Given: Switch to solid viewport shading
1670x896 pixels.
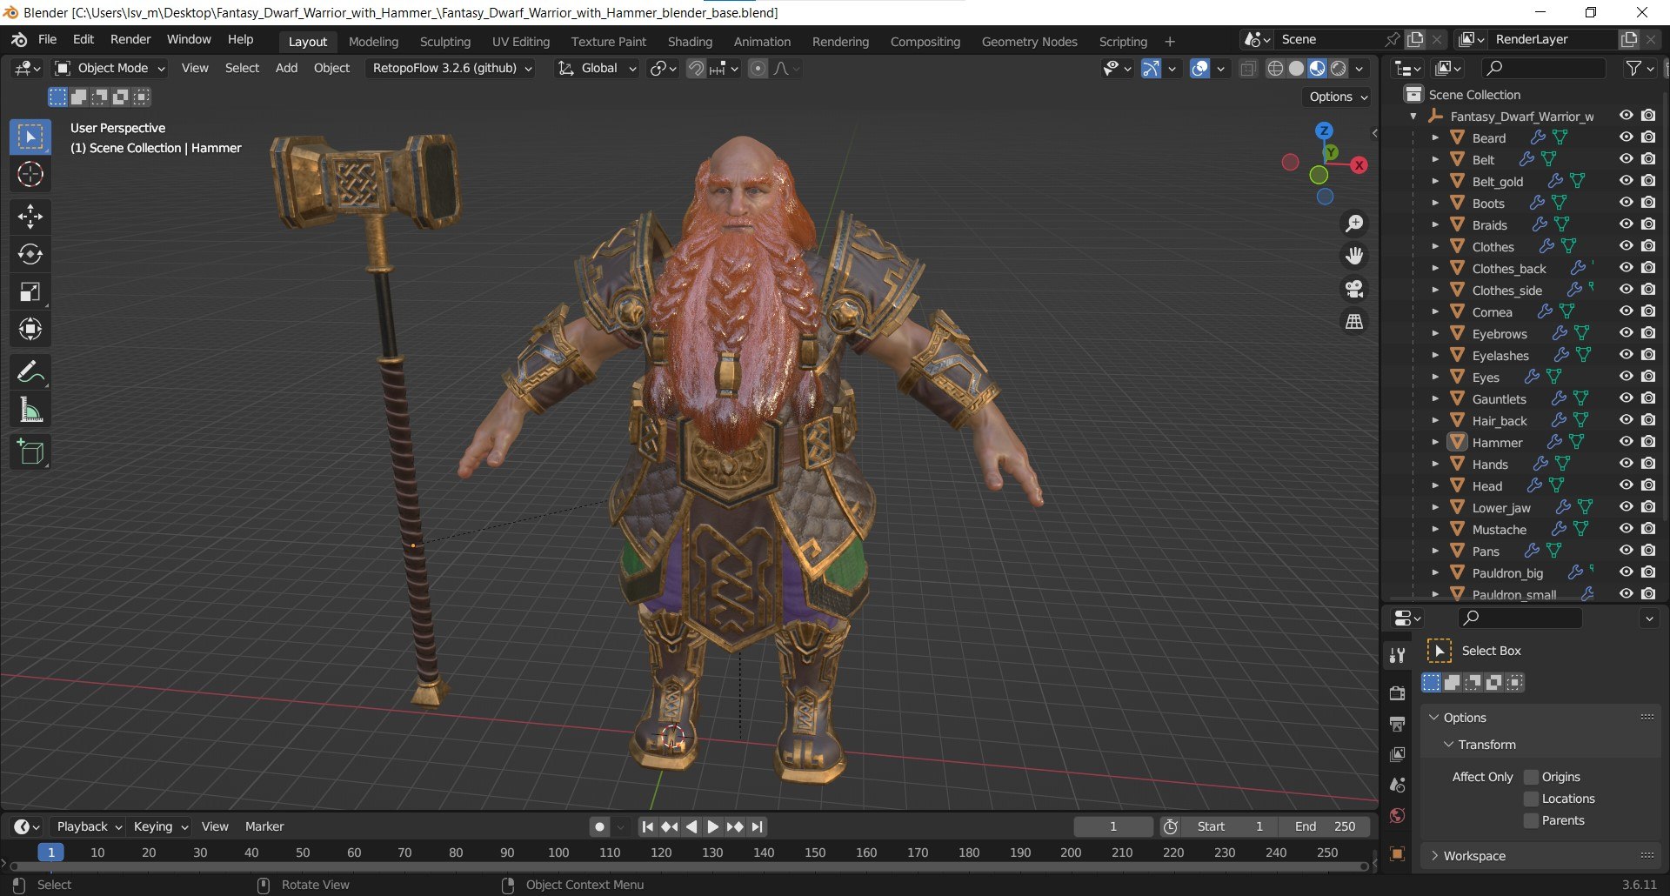Looking at the screenshot, I should [x=1296, y=69].
